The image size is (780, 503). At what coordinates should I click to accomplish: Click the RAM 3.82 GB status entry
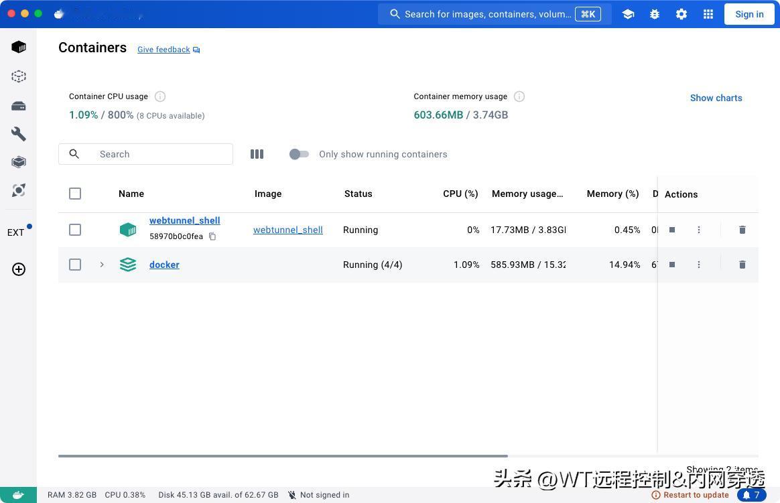[72, 495]
